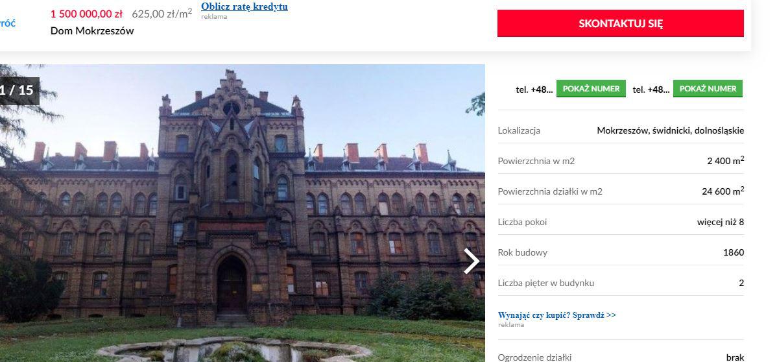Click the Ogrodzenie działki row label
The height and width of the screenshot is (362, 777).
[x=534, y=357]
